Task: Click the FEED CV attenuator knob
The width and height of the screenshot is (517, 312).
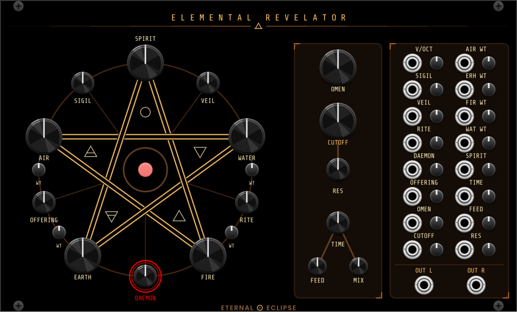Action: [x=489, y=223]
